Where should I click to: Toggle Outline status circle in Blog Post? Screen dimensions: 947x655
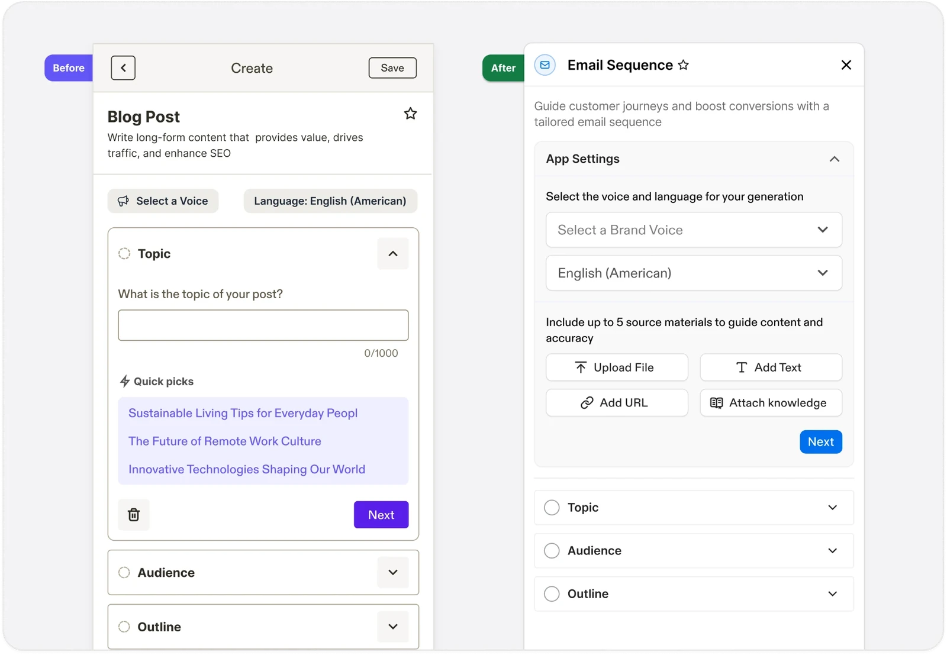[124, 627]
